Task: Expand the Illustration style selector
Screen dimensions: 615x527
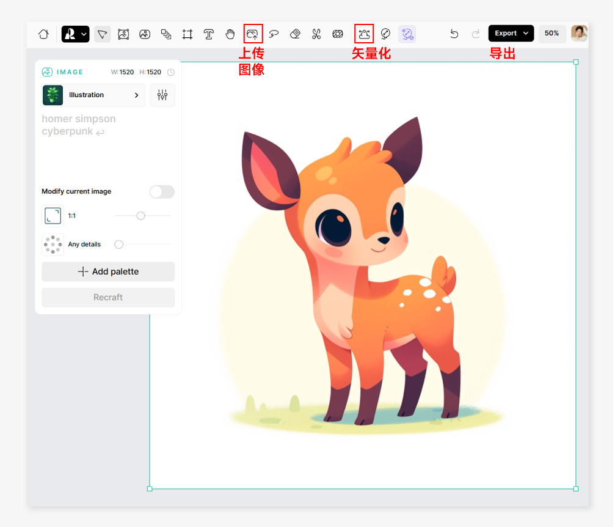Action: [93, 95]
